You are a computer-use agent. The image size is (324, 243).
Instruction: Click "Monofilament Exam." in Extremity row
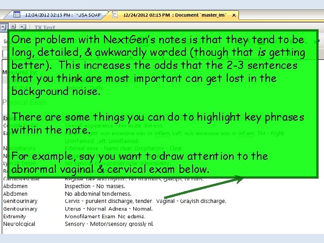[x=90, y=216]
